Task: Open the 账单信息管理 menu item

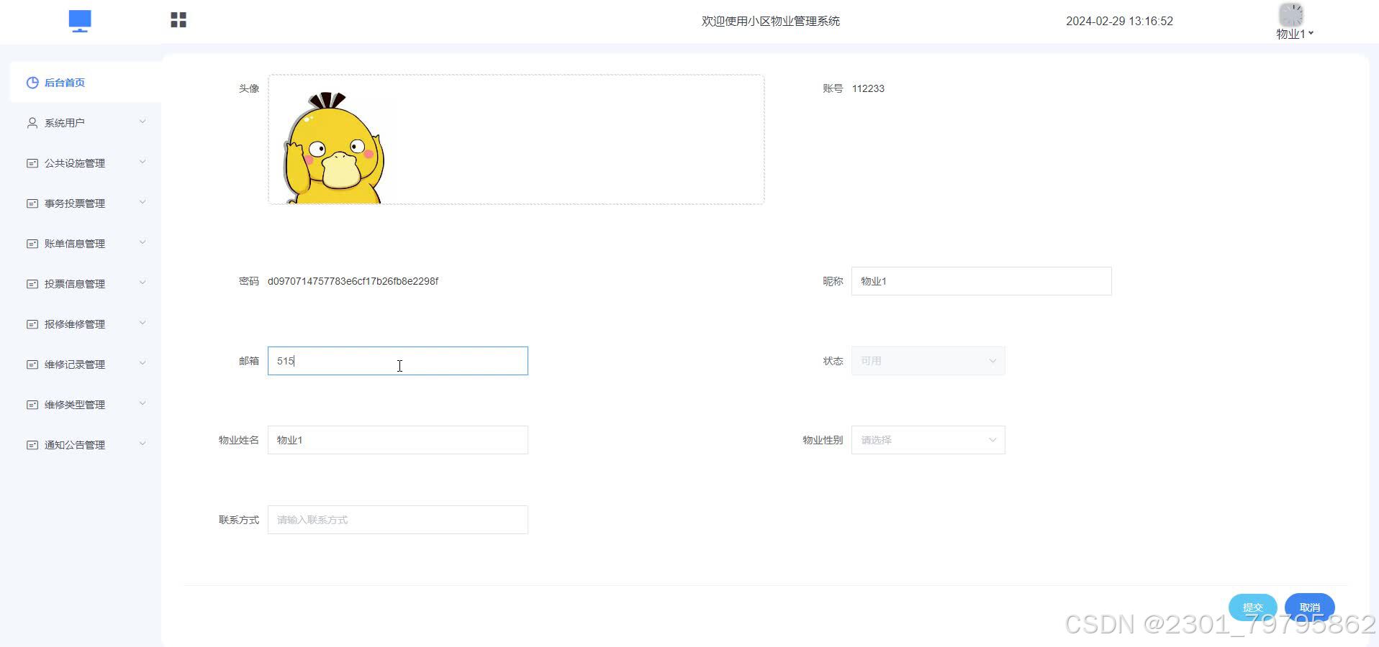Action: [86, 244]
